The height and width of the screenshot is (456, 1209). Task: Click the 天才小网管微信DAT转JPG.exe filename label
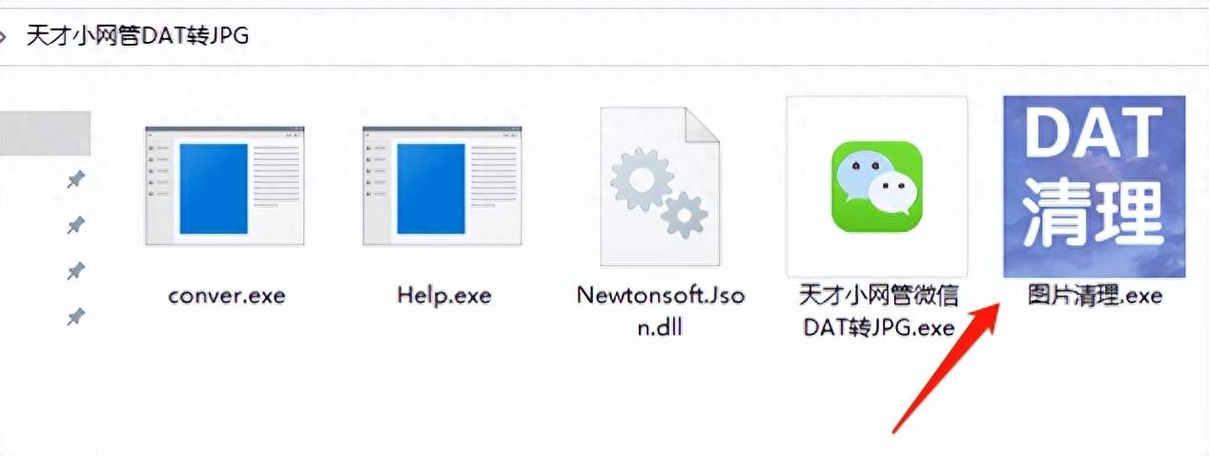click(x=877, y=311)
